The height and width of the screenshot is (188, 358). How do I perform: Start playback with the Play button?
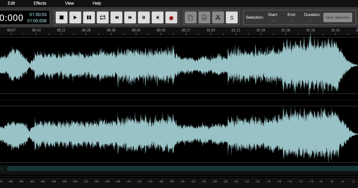tap(75, 18)
